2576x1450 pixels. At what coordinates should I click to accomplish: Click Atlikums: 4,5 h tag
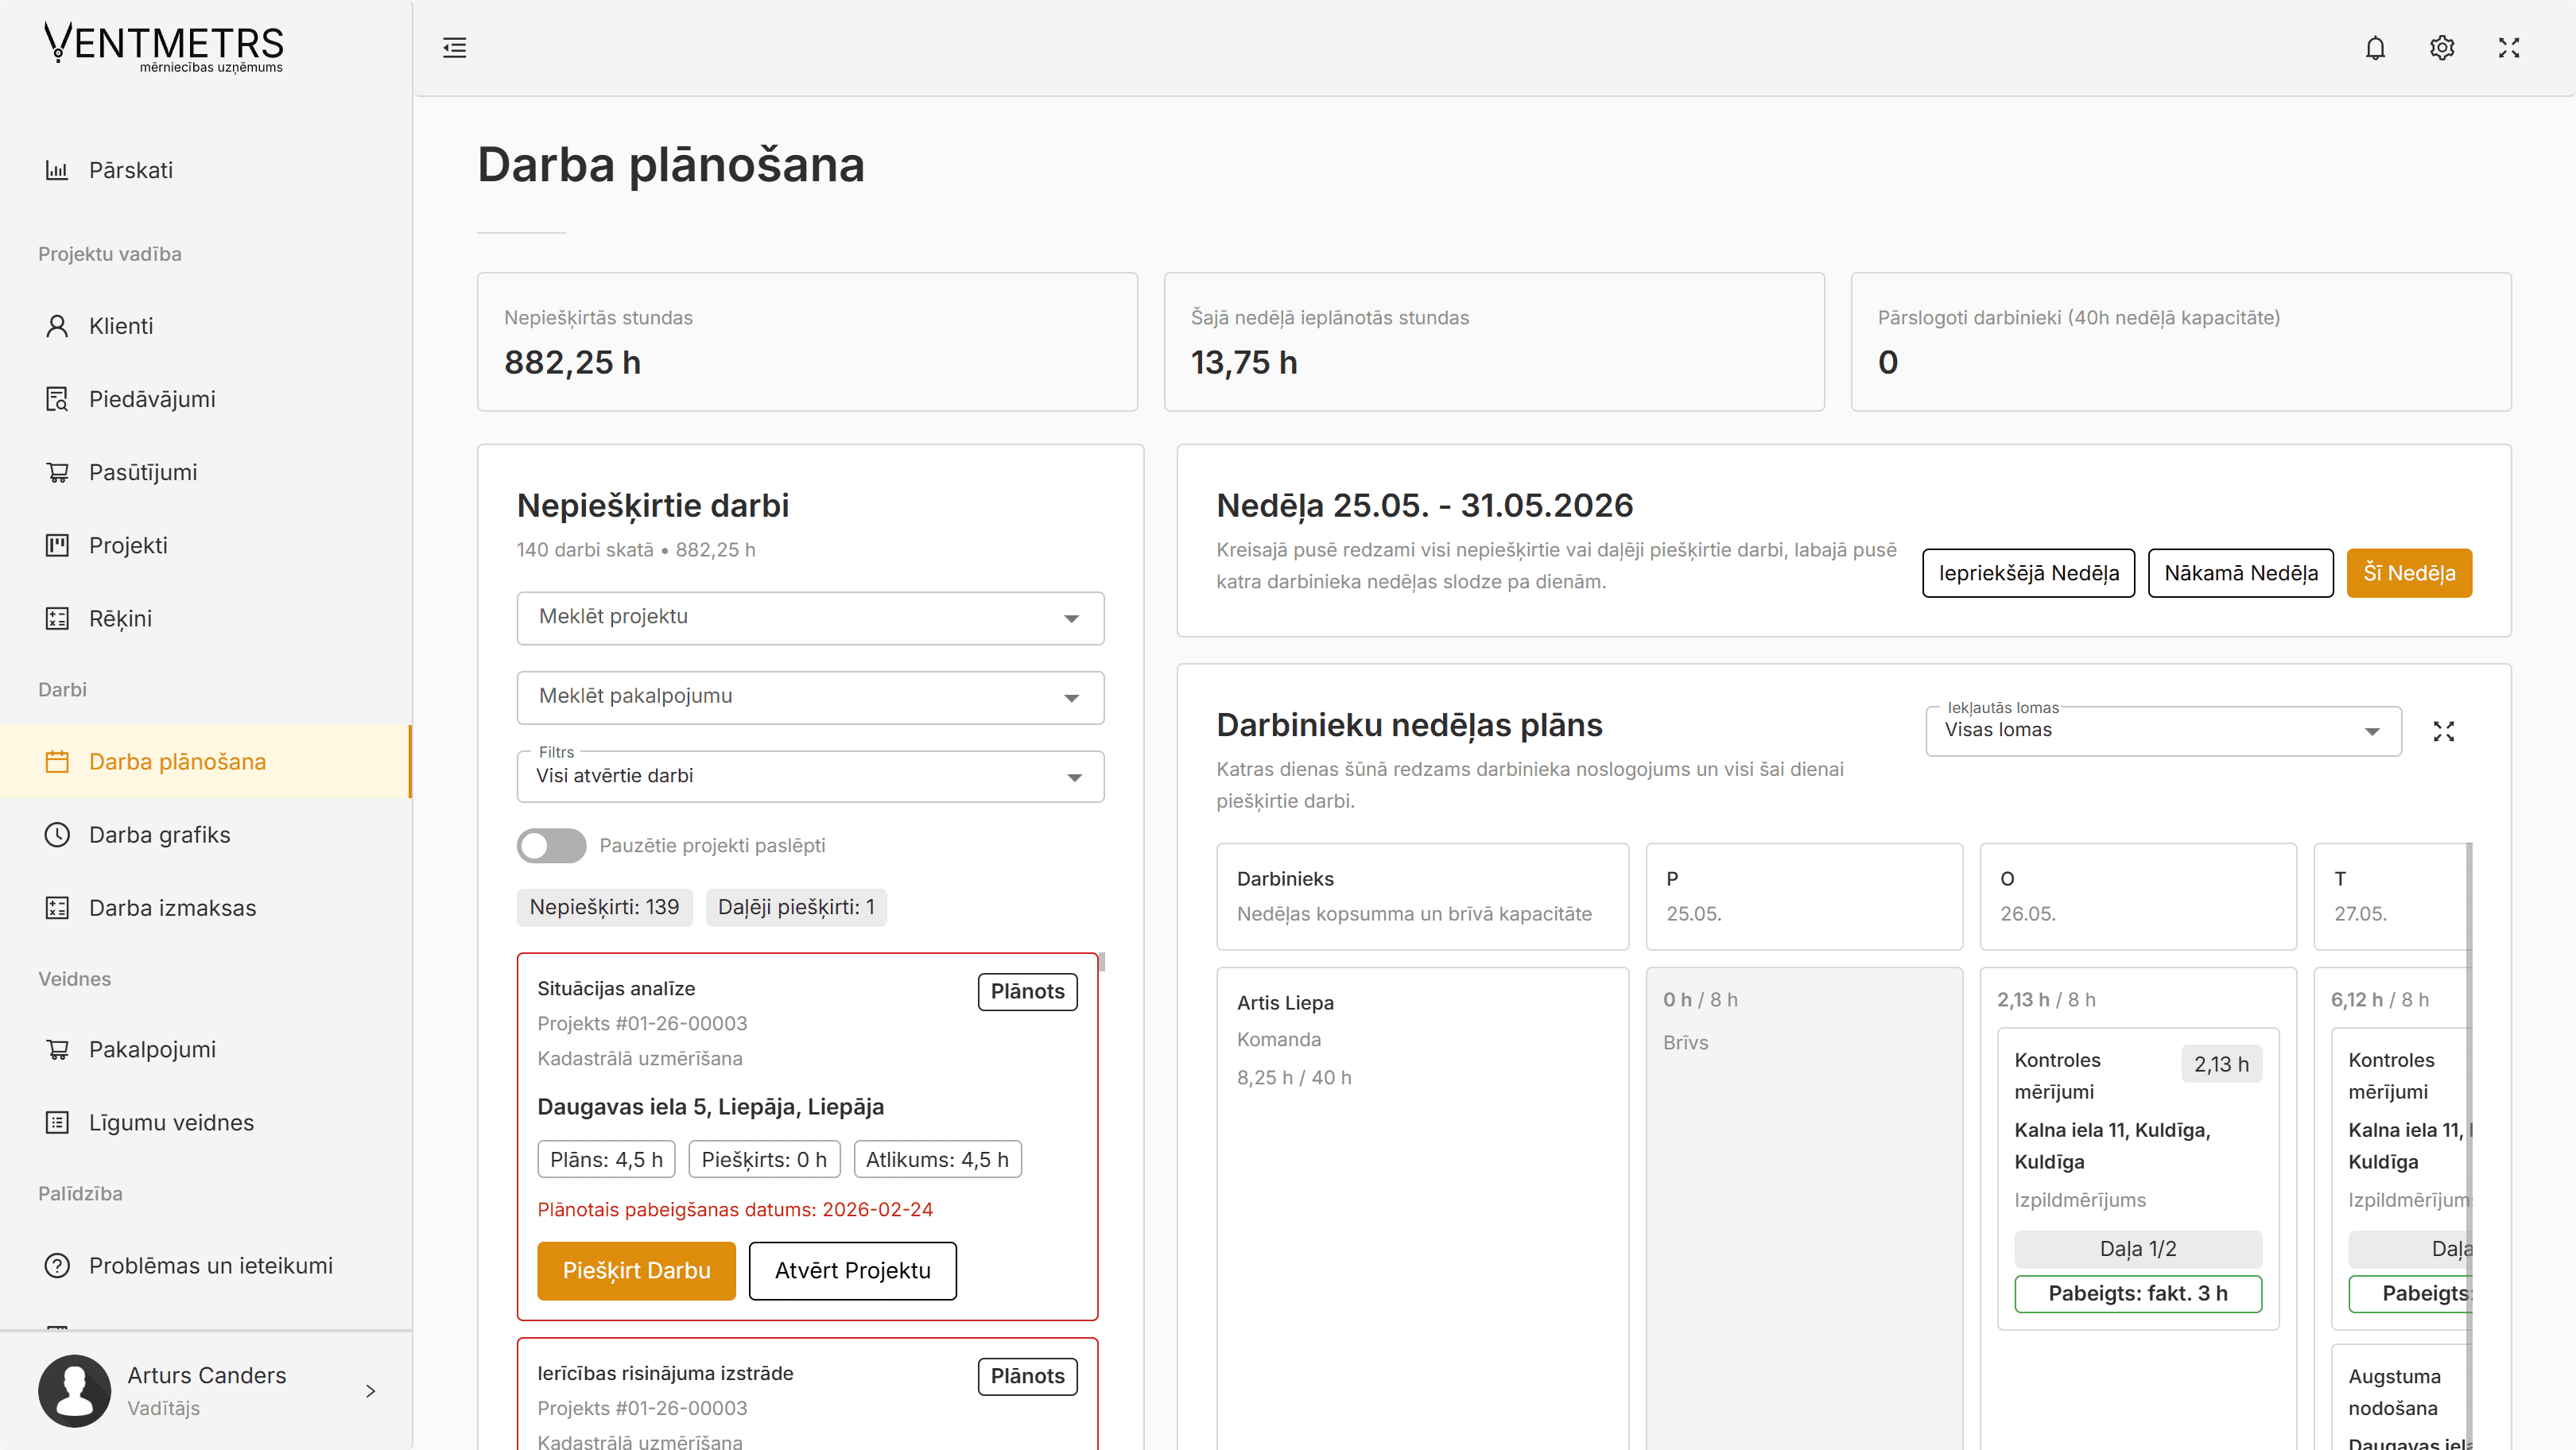coord(937,1160)
